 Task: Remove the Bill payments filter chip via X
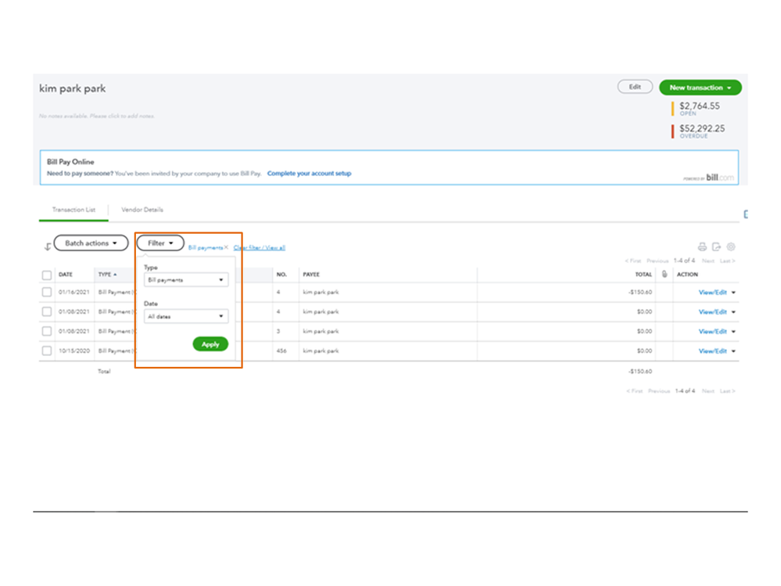click(226, 247)
